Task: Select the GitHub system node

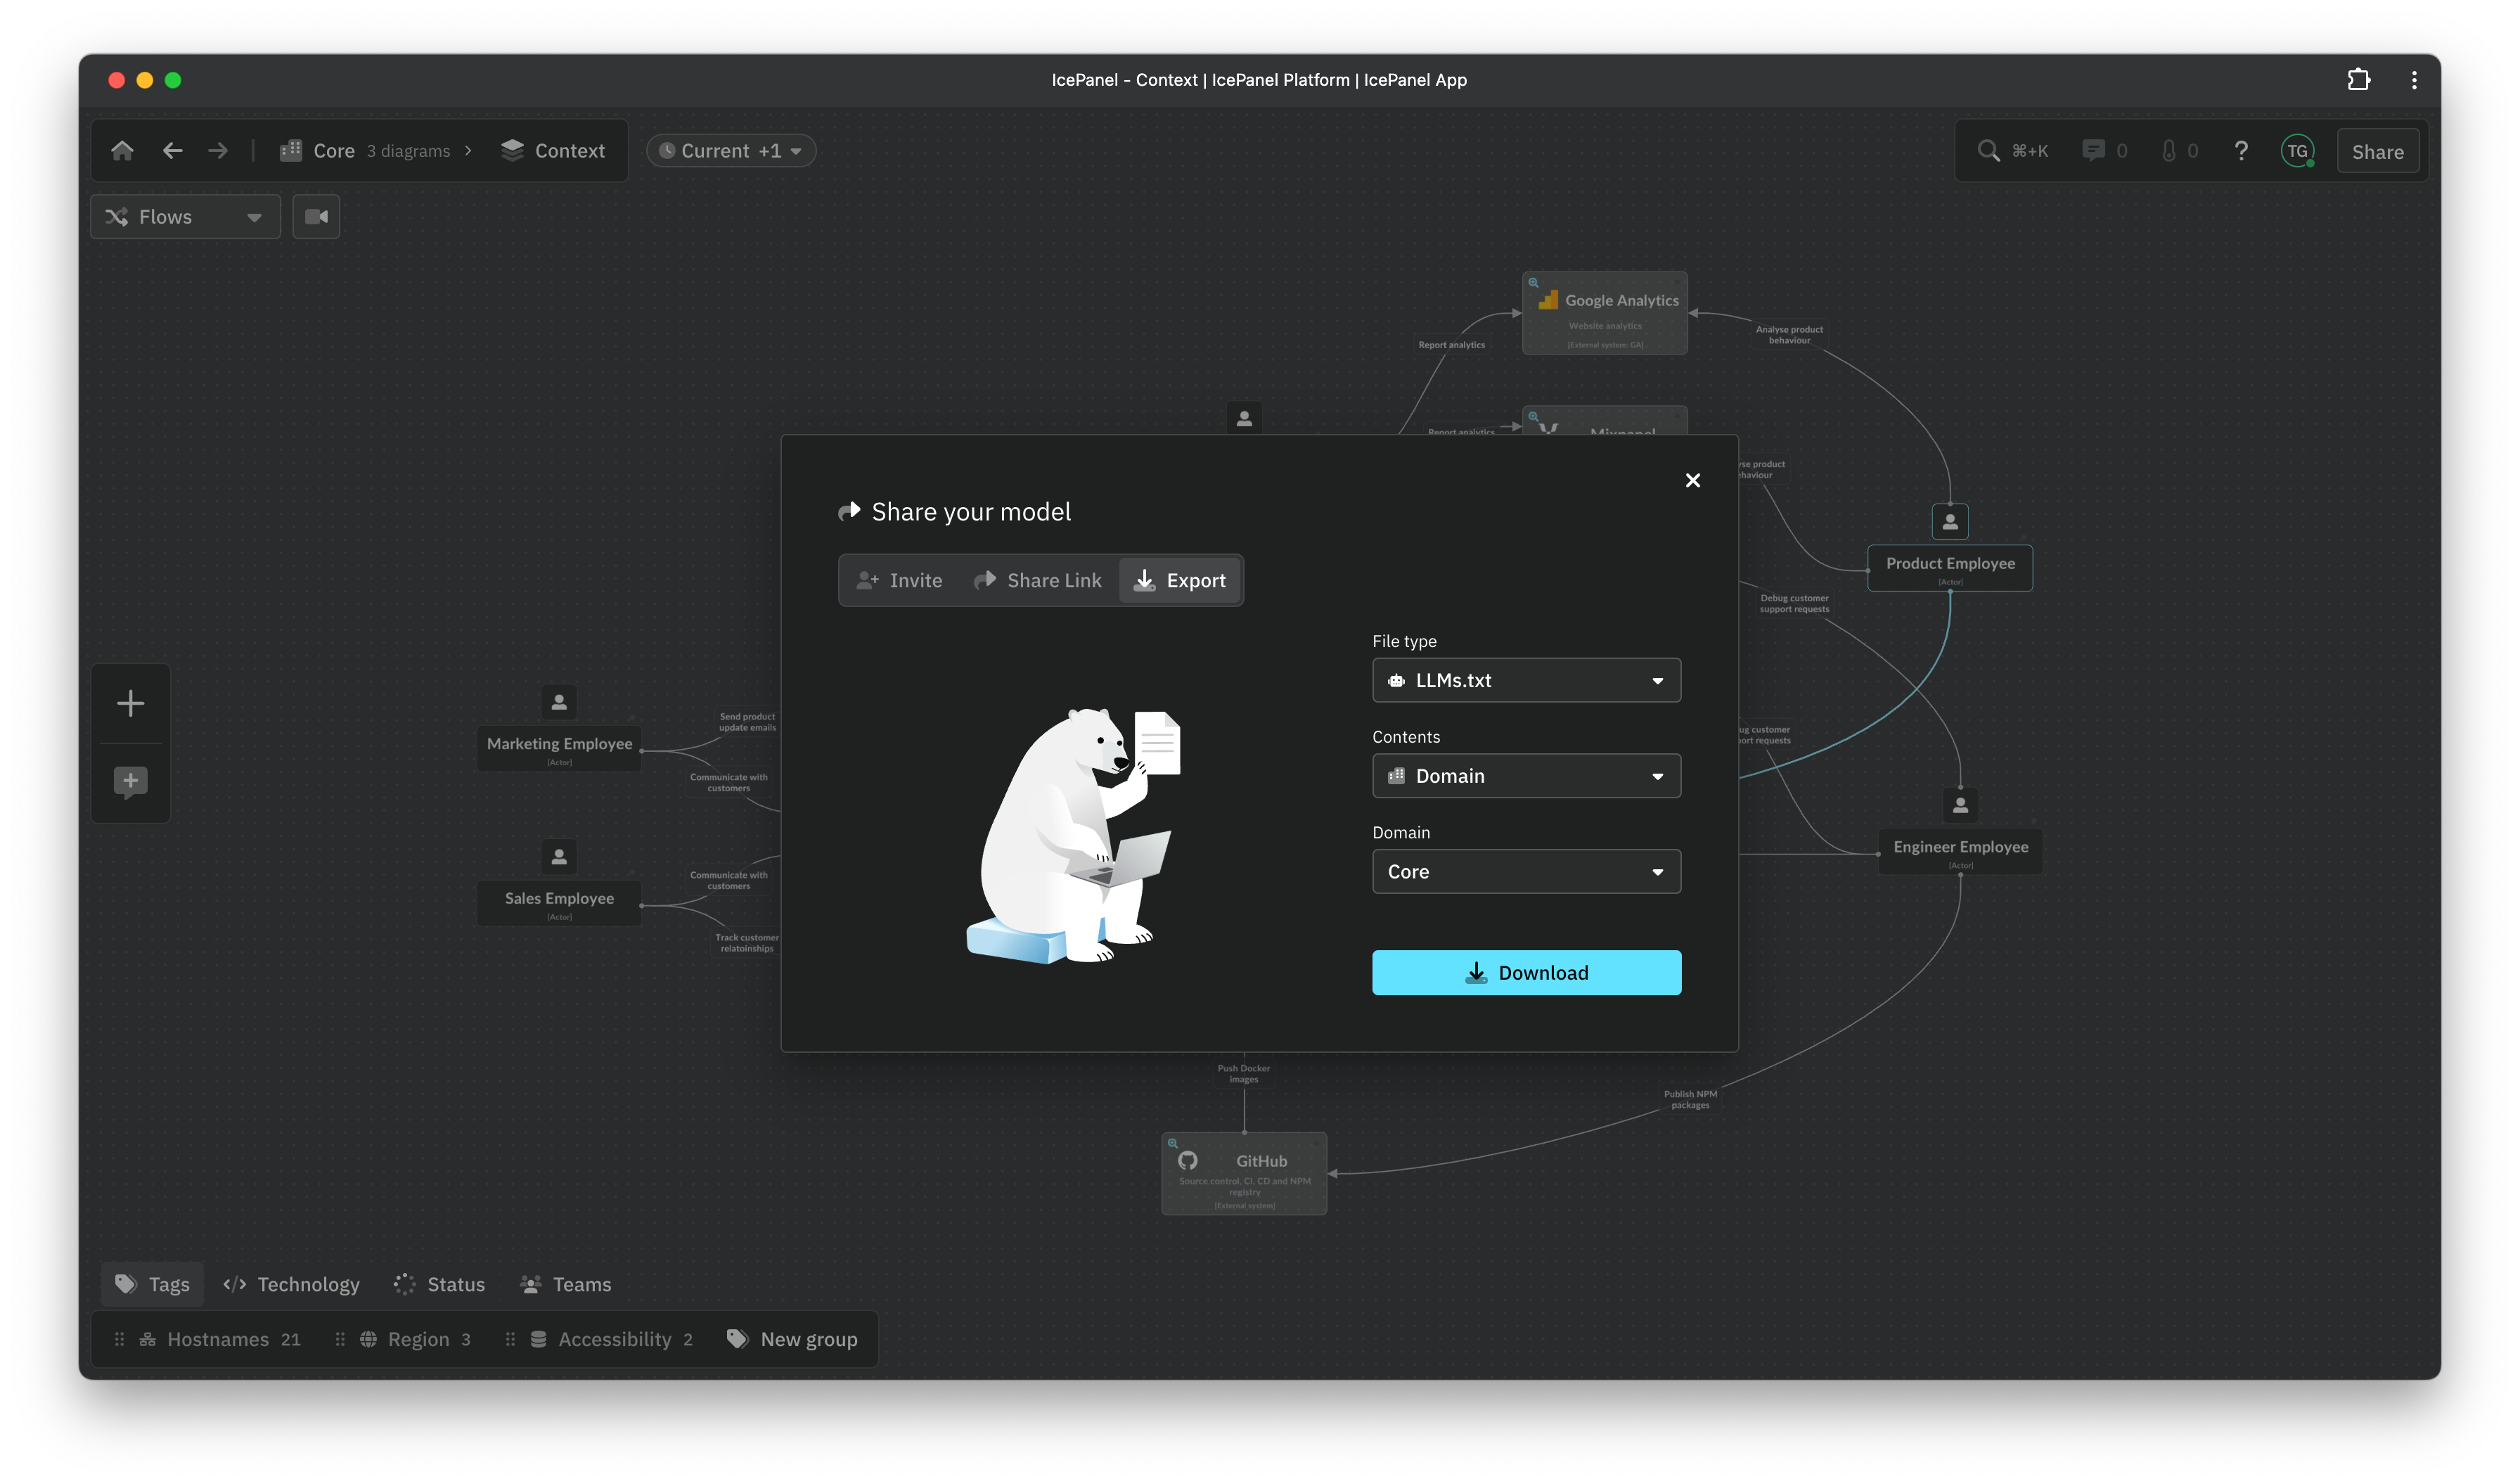Action: pyautogui.click(x=1244, y=1174)
